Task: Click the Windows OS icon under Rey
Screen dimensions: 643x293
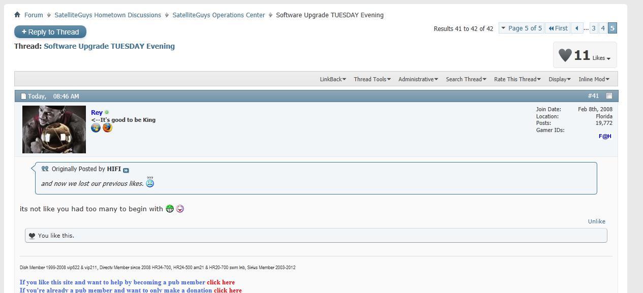Action: click(96, 127)
